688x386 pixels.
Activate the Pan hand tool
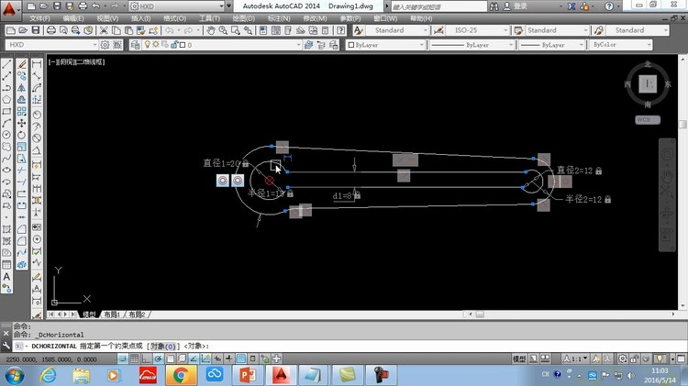click(x=211, y=30)
